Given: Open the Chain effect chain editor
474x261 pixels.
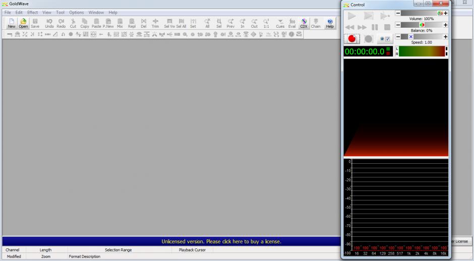Looking at the screenshot, I should click(x=316, y=23).
